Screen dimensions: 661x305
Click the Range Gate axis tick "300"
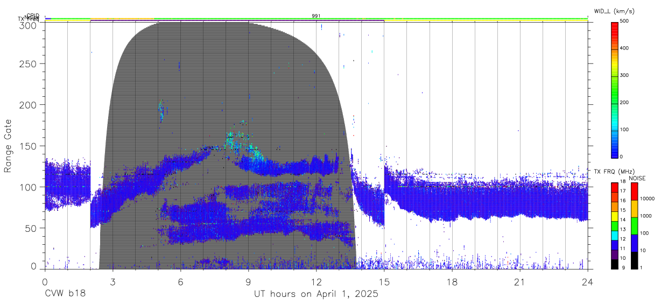point(29,25)
